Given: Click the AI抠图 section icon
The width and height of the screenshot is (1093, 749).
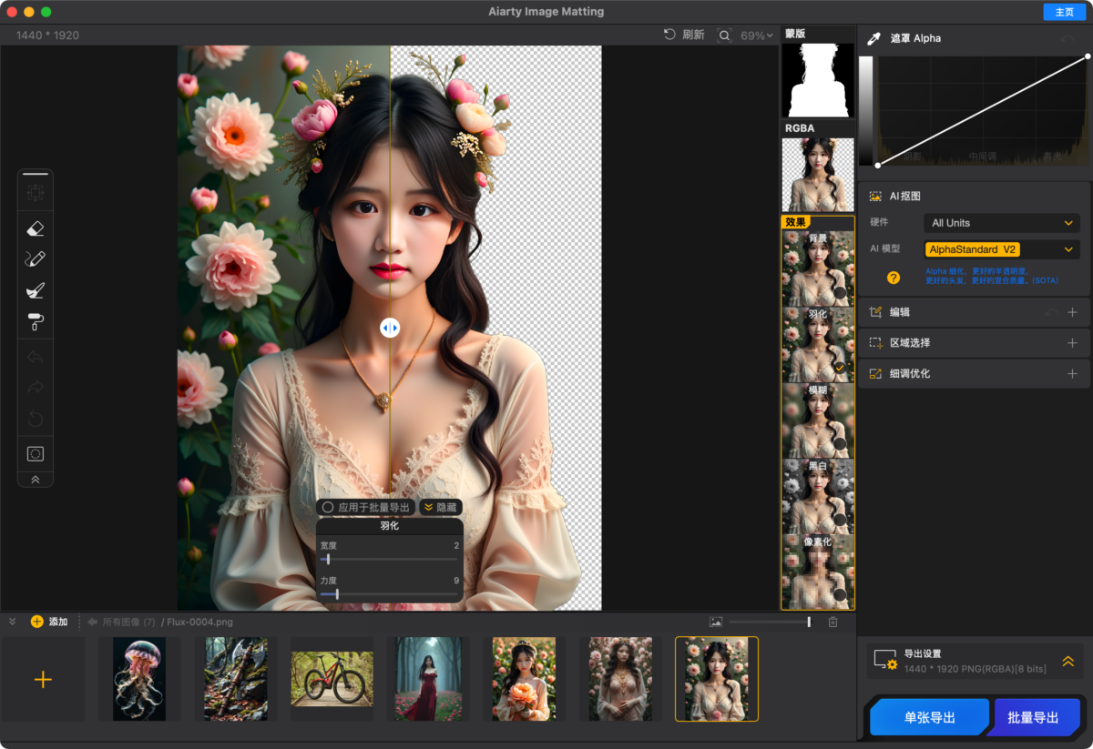Looking at the screenshot, I should coord(875,196).
